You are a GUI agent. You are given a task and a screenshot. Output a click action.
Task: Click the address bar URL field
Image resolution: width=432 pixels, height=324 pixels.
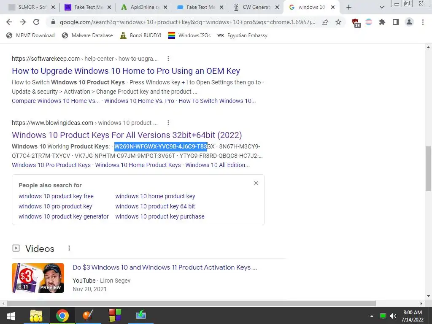(187, 22)
